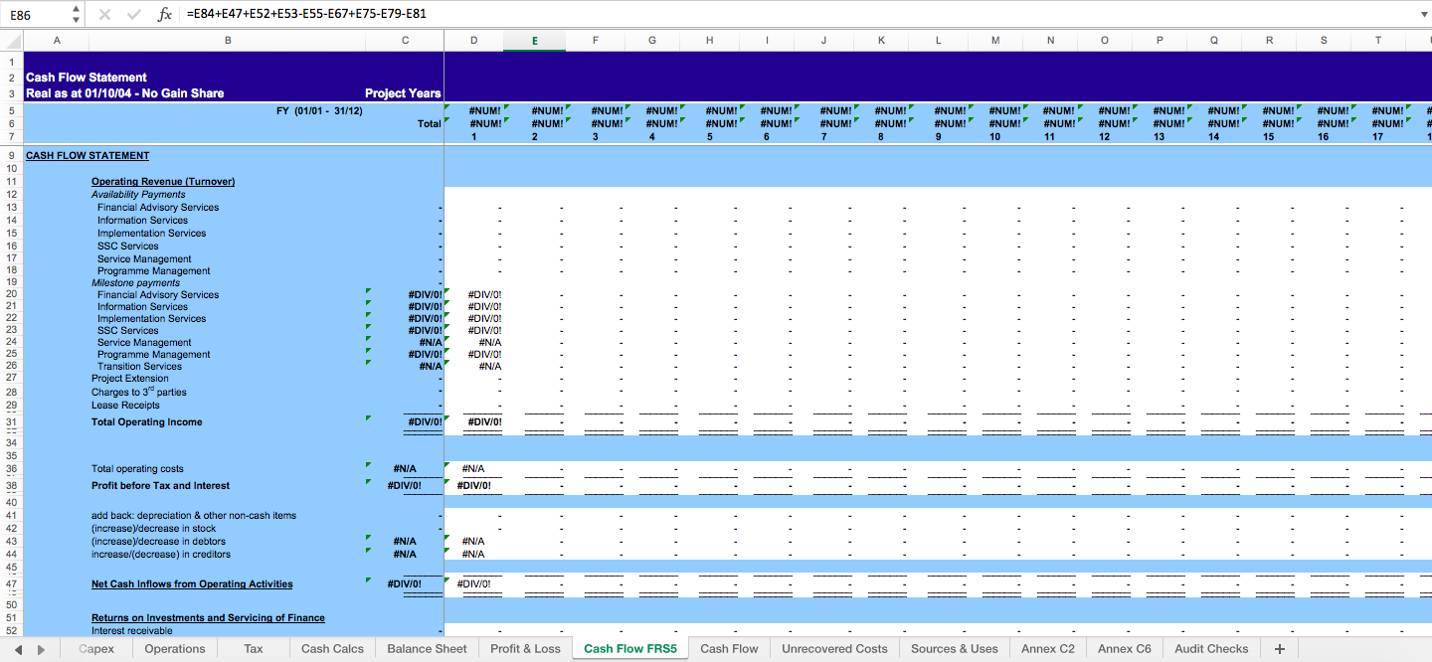Open the Unrecovered Costs tab
Image resolution: width=1432 pixels, height=662 pixels.
pos(834,649)
